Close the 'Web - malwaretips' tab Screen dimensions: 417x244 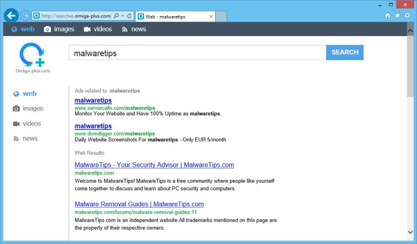[211, 17]
